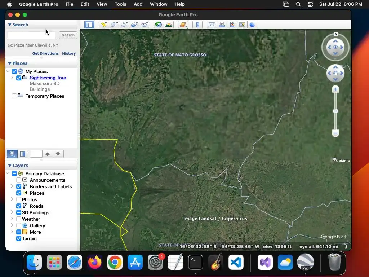Uncheck the Places layer checkbox
Viewport: 369px width, 277px height.
[19, 193]
